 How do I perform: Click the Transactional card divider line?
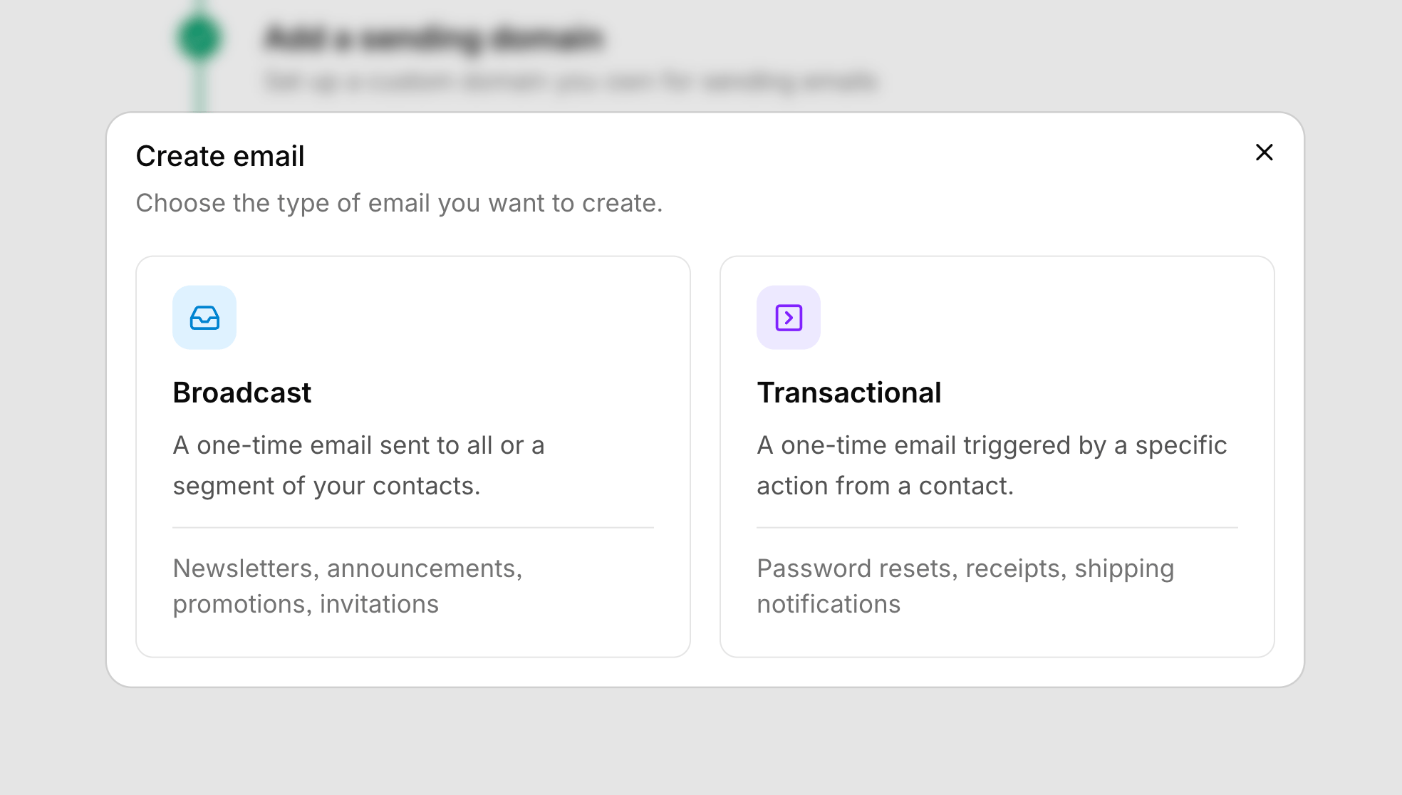(x=997, y=527)
